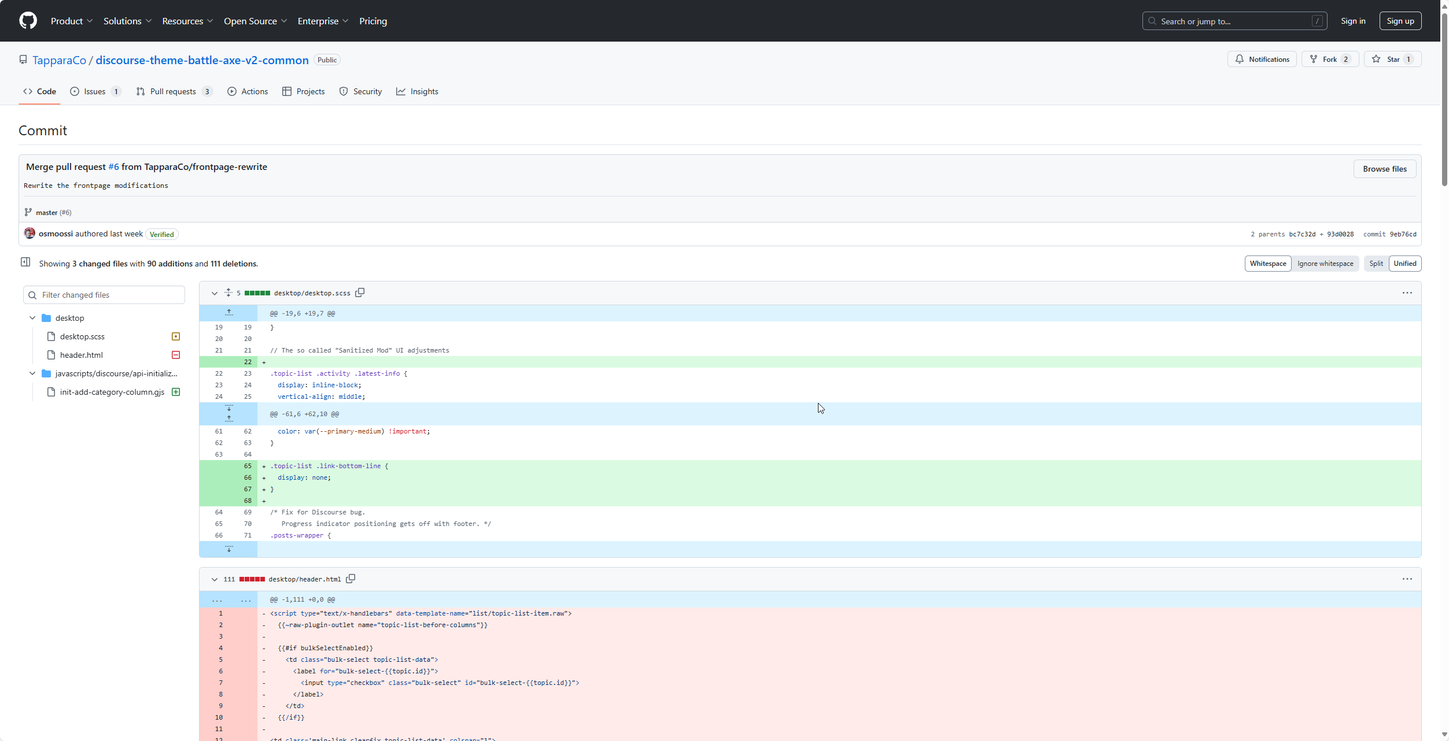Expand down at bottom of desktop.scss diff
Screen dimensions: 1449x741
coord(229,549)
